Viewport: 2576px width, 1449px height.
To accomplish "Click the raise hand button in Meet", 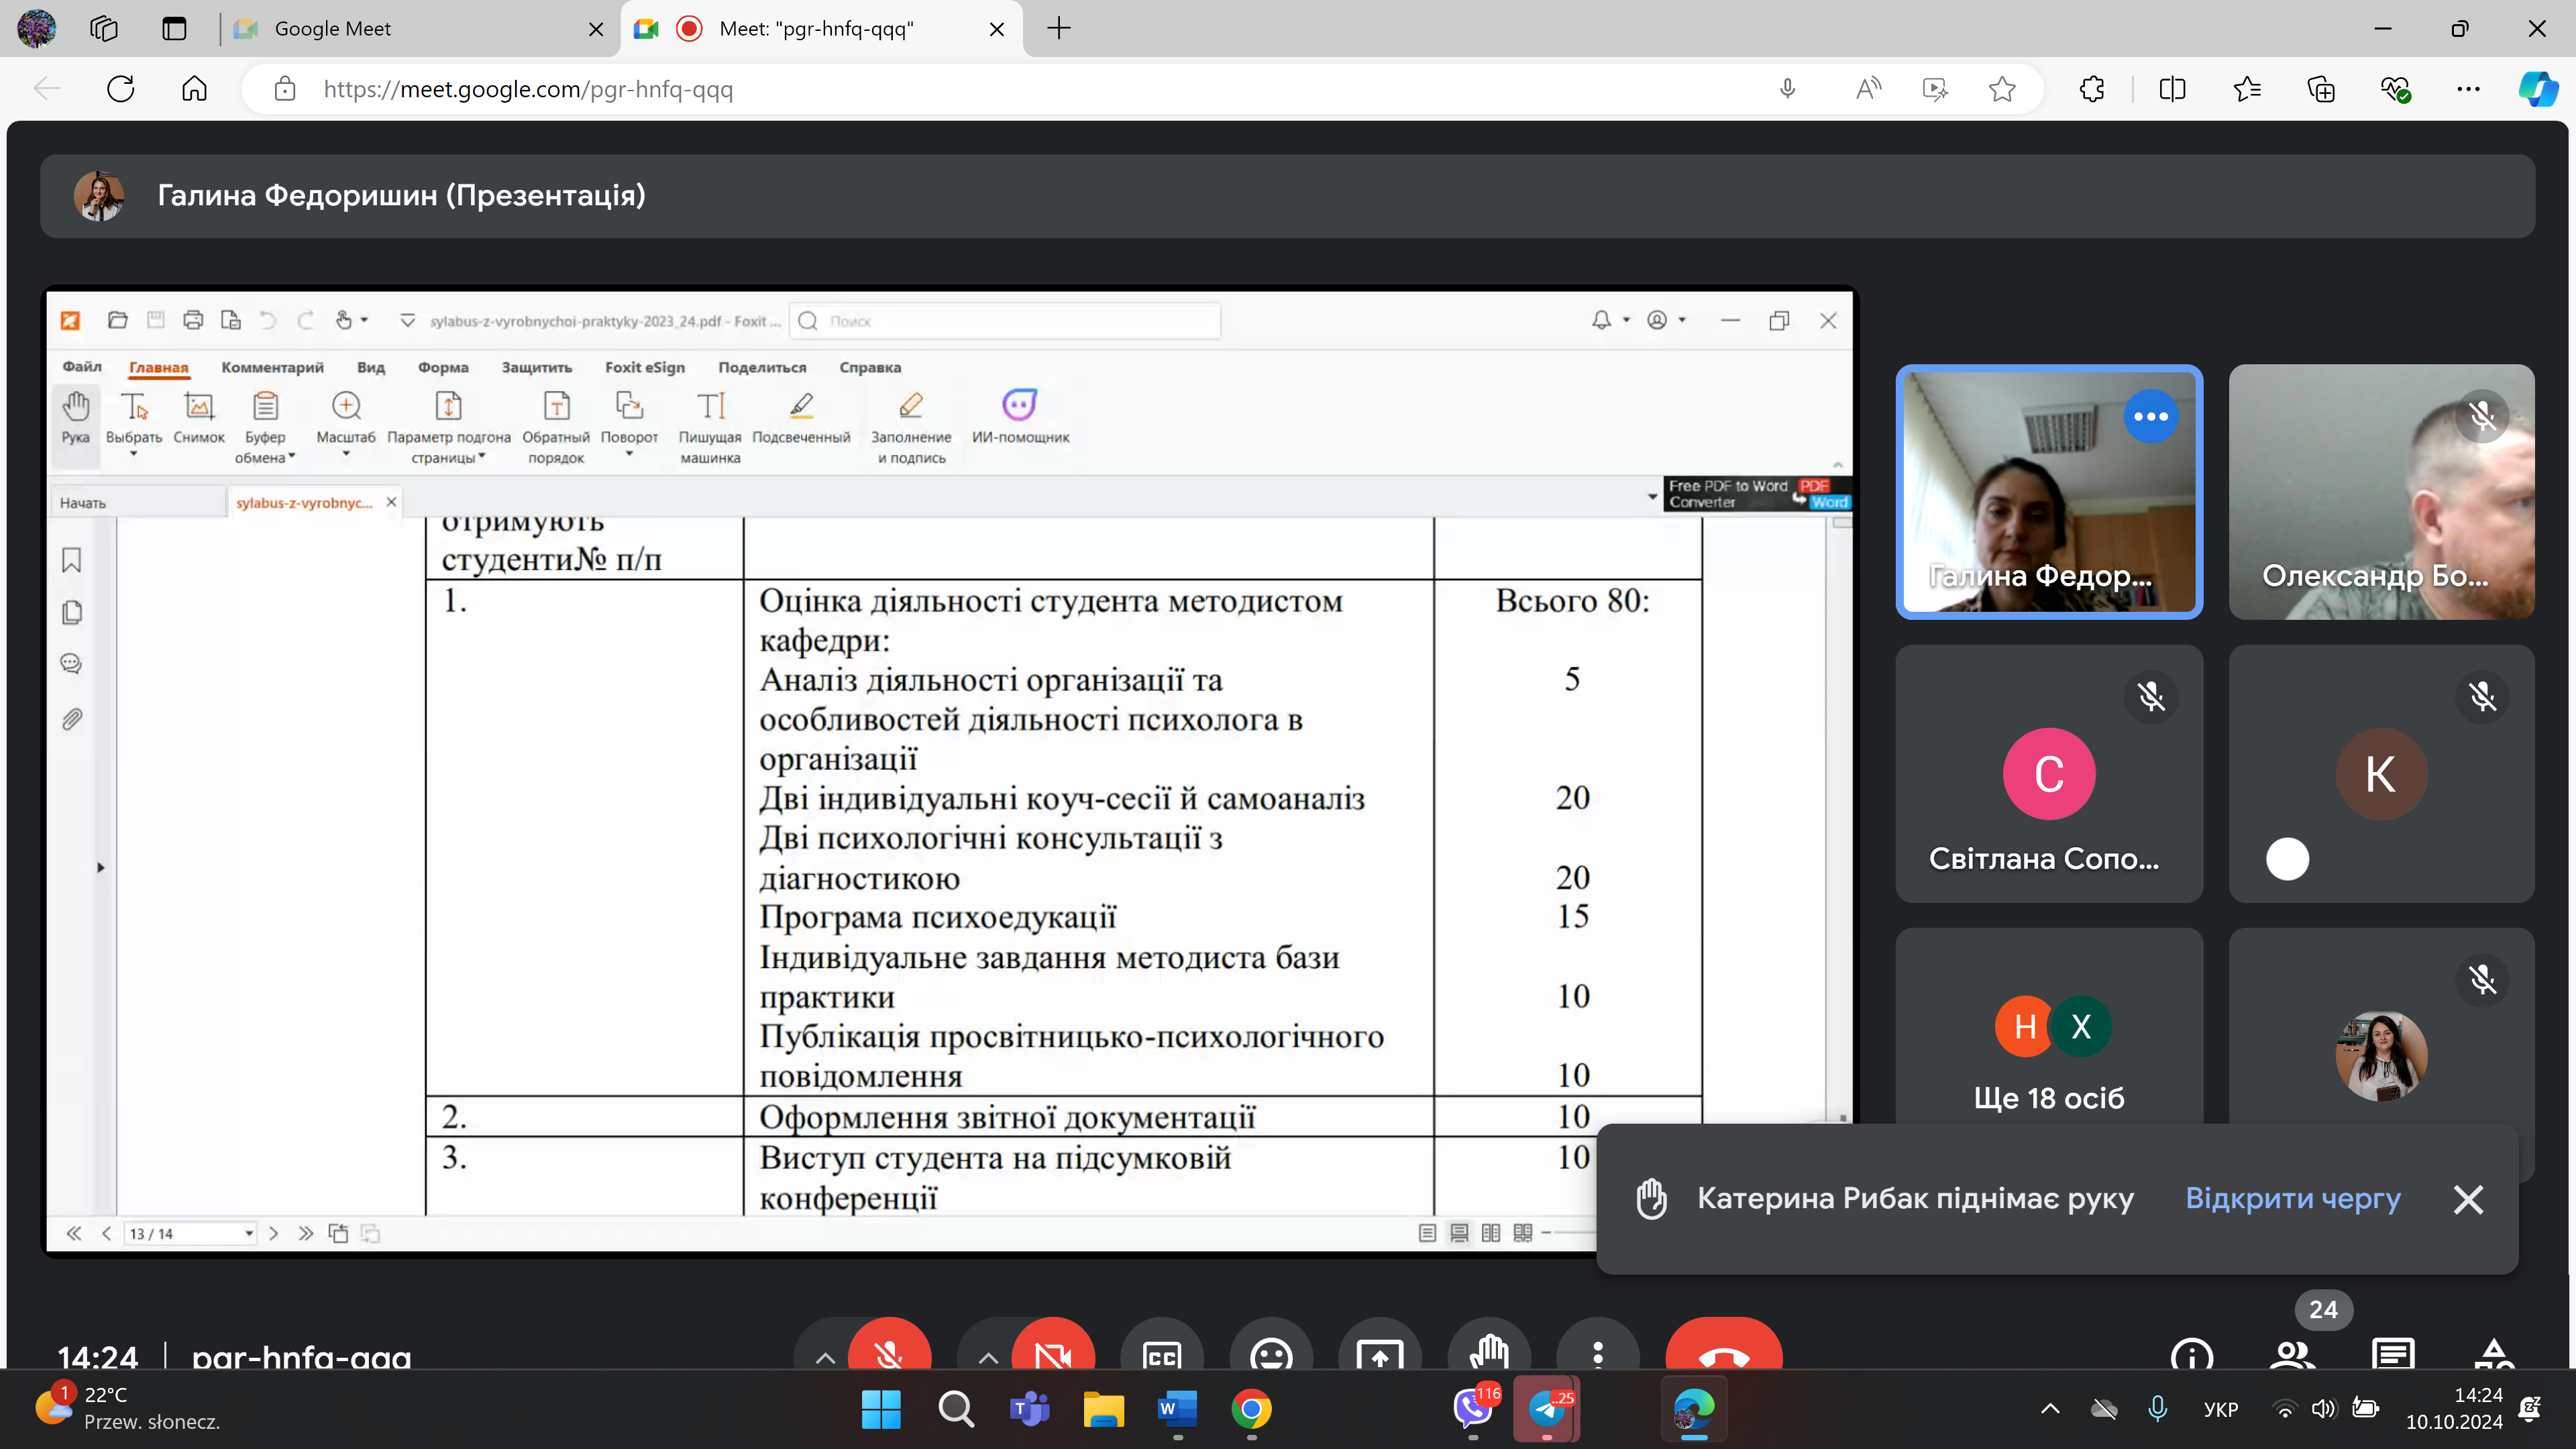I will tap(1489, 1352).
